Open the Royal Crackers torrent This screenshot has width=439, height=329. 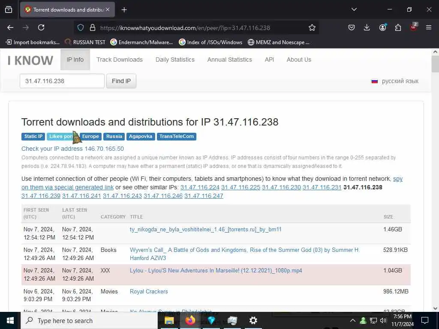(149, 291)
